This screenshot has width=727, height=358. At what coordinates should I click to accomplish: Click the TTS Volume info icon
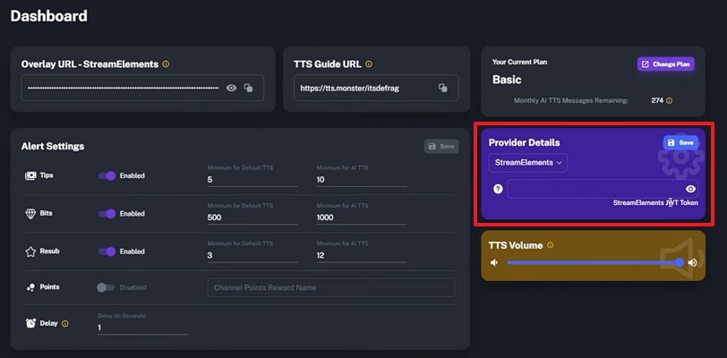click(x=550, y=245)
